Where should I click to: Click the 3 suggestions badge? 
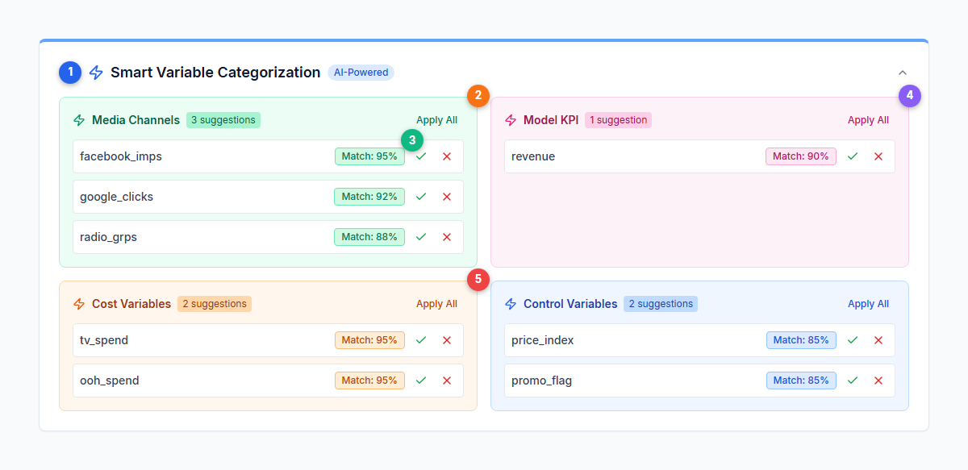(223, 120)
